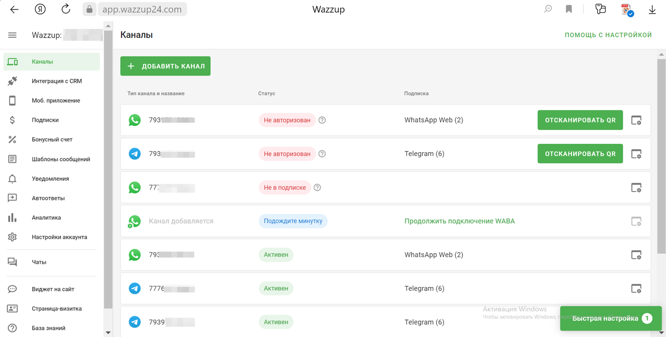666x337 pixels.
Task: Open Уведомления in the sidebar
Action: [x=52, y=179]
